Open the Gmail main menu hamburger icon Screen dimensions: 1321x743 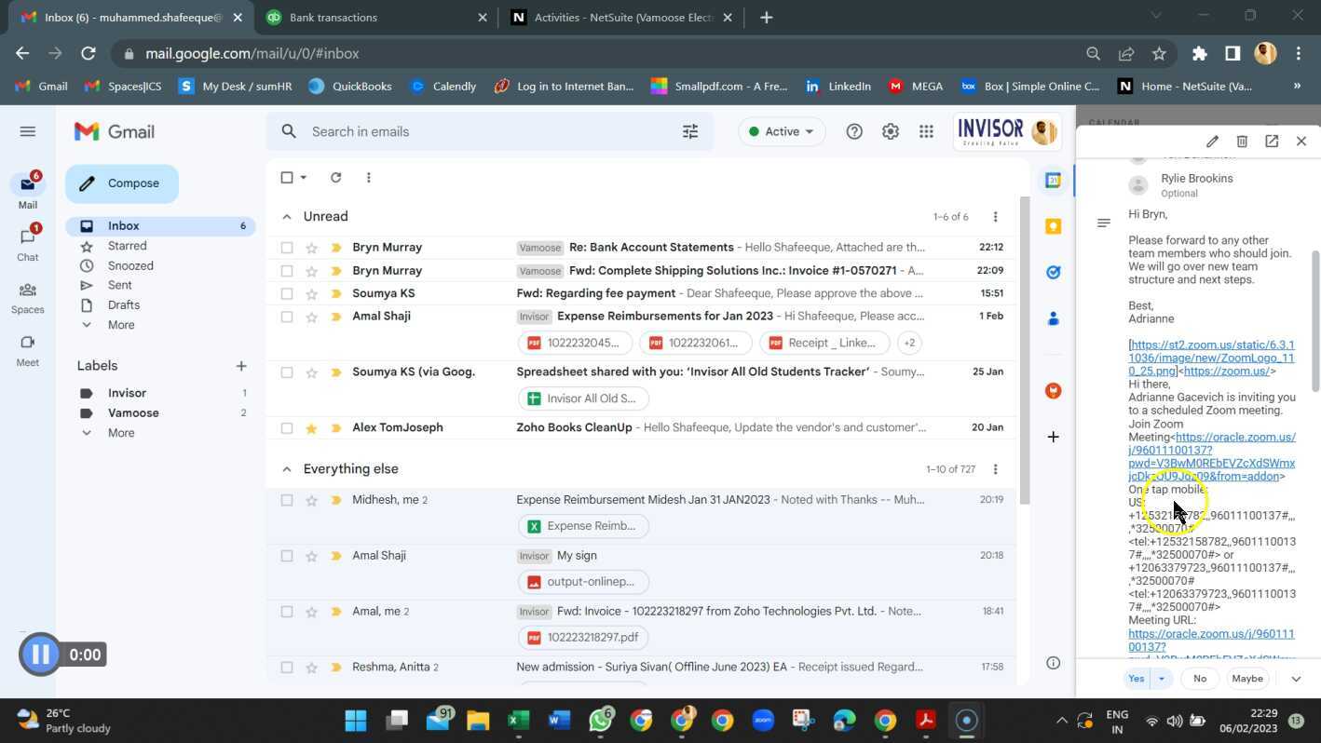pyautogui.click(x=28, y=131)
